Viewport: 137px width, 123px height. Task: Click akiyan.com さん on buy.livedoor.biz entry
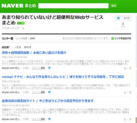(11, 68)
